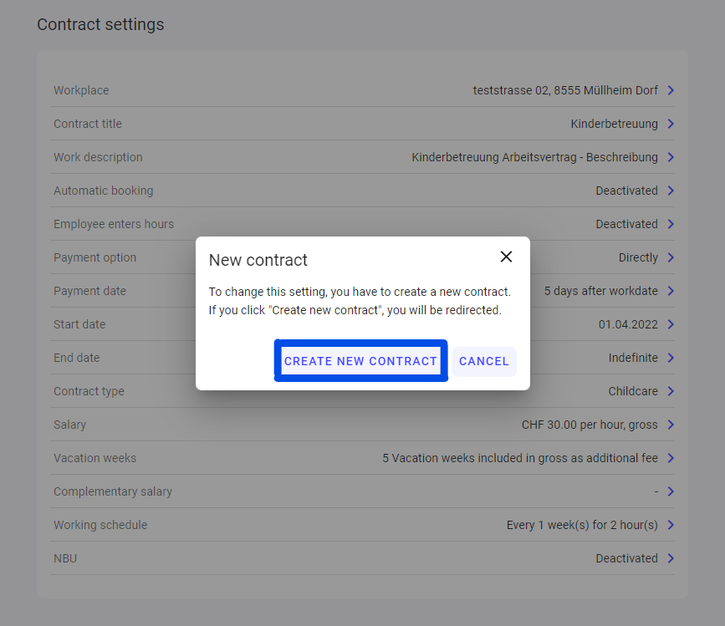Click the Work description chevron

click(x=671, y=157)
